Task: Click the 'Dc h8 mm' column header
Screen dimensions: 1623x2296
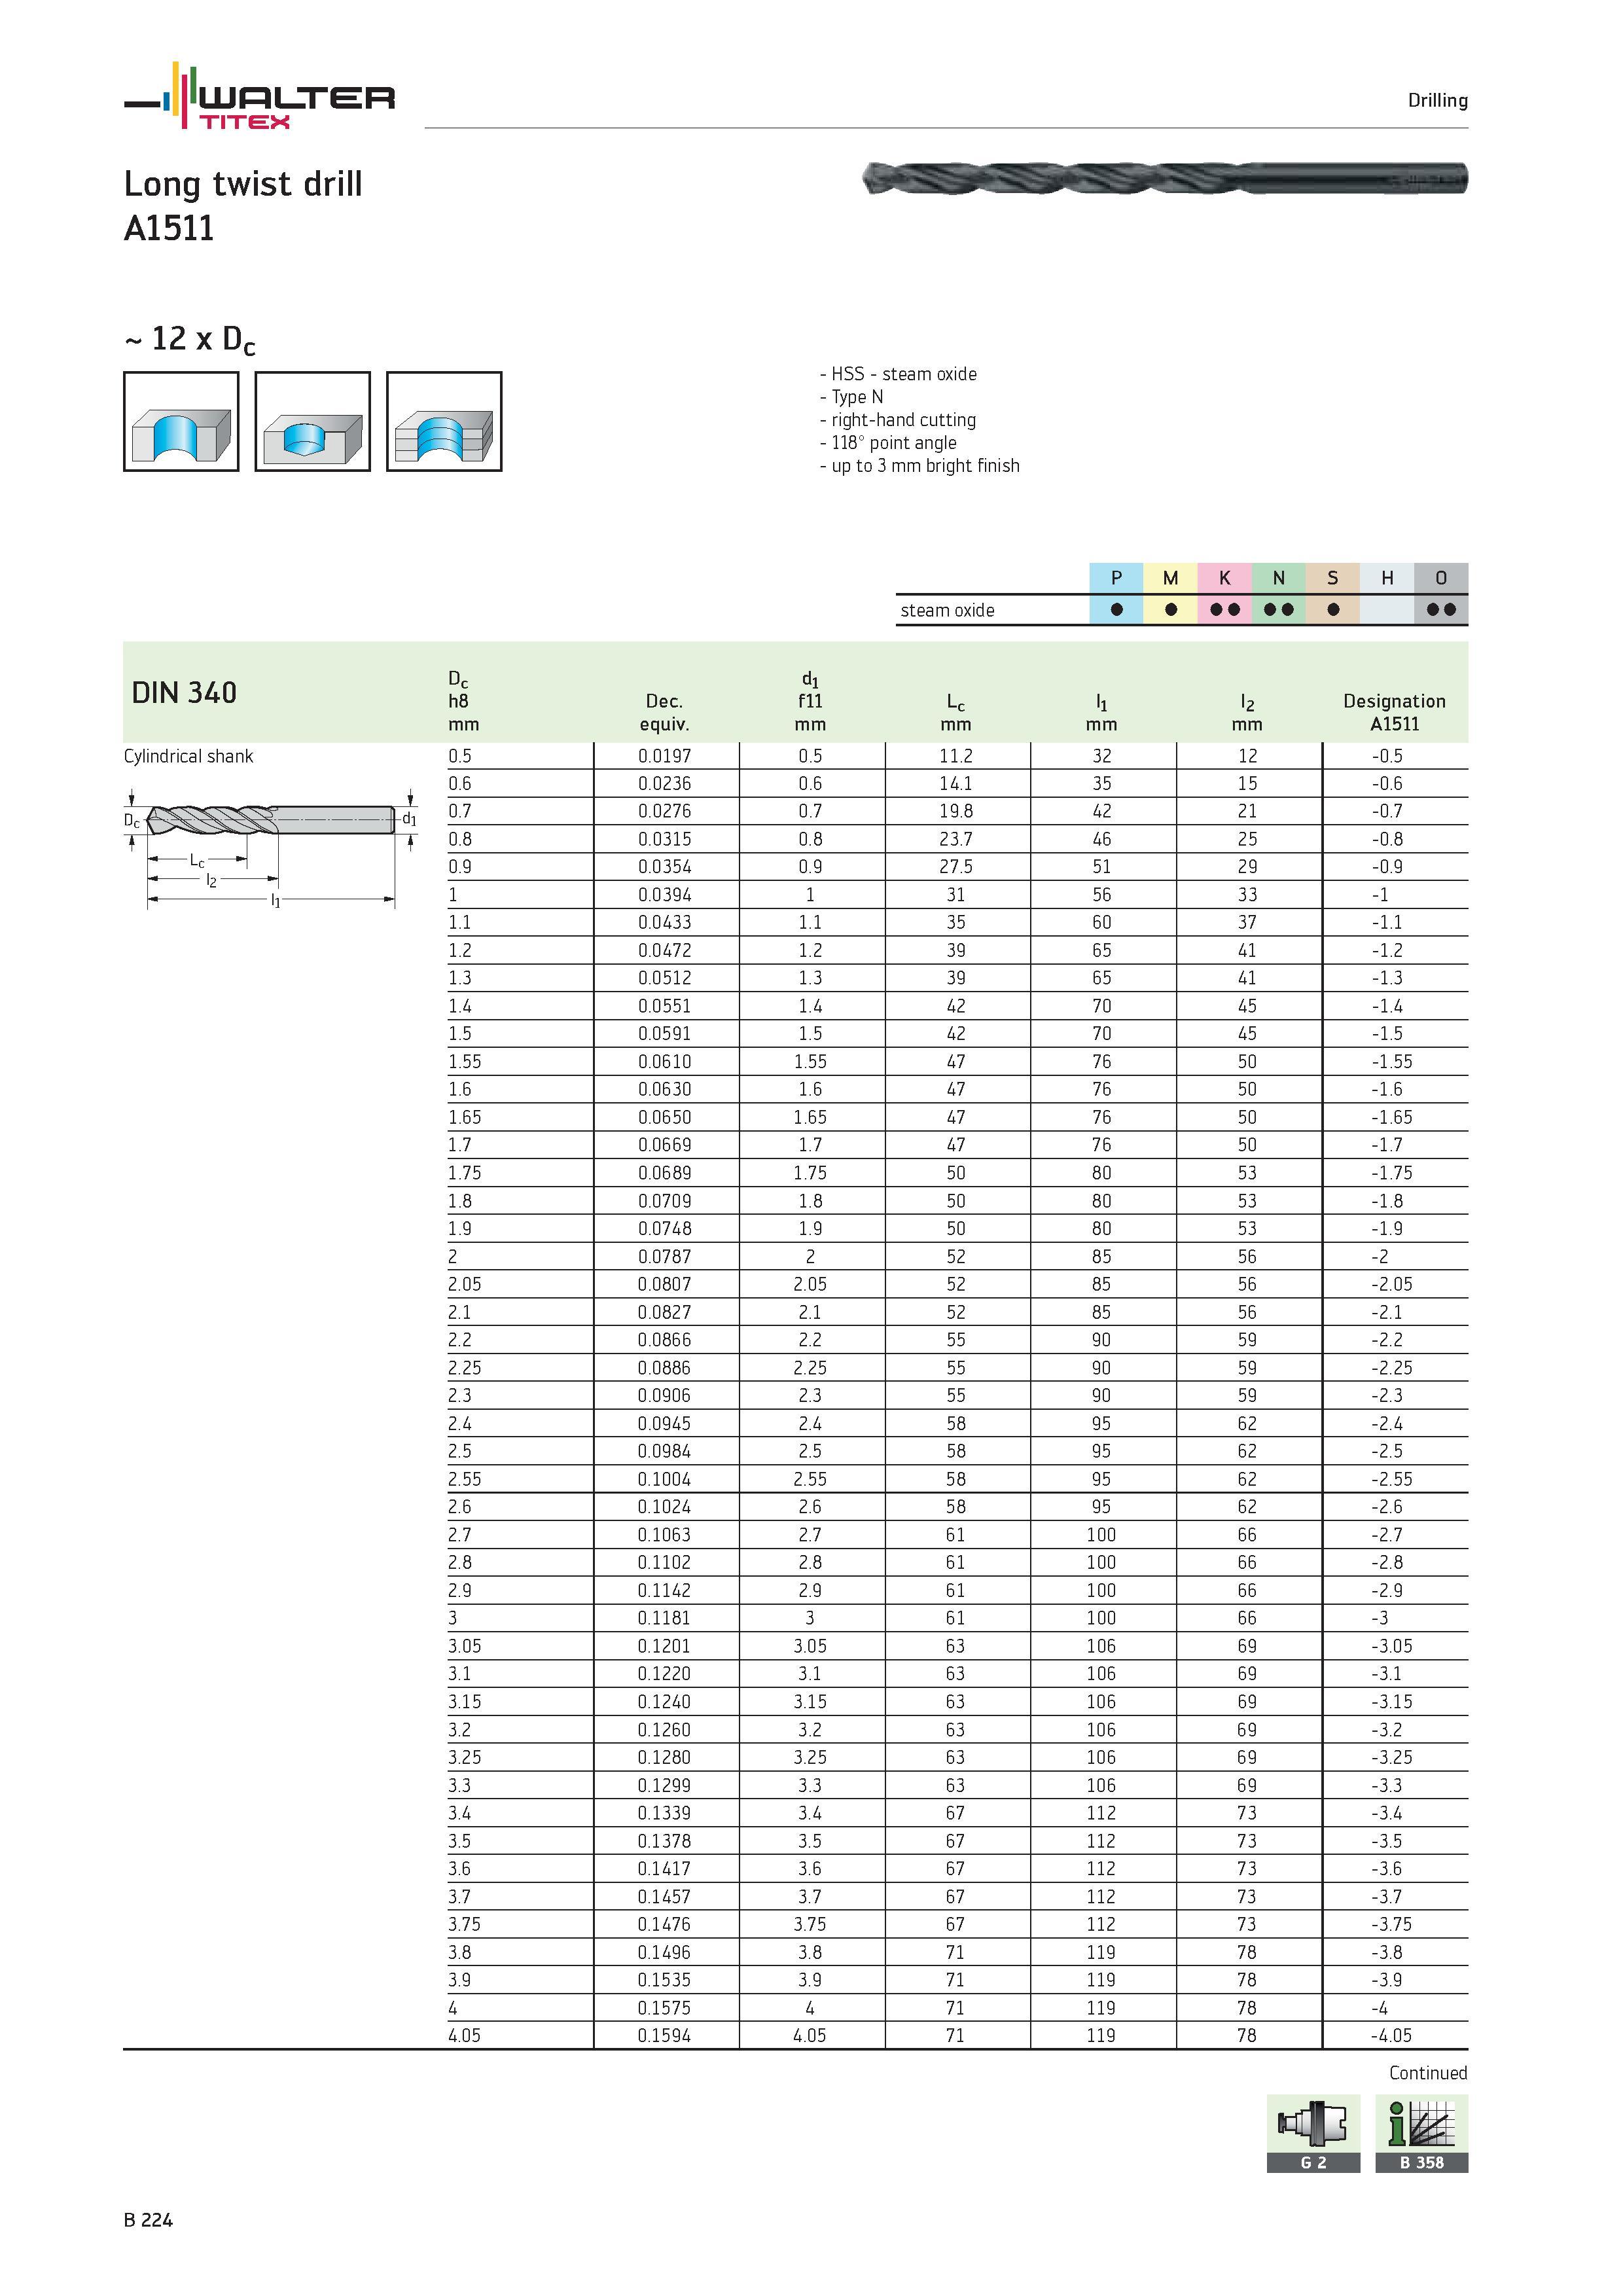Action: [463, 701]
